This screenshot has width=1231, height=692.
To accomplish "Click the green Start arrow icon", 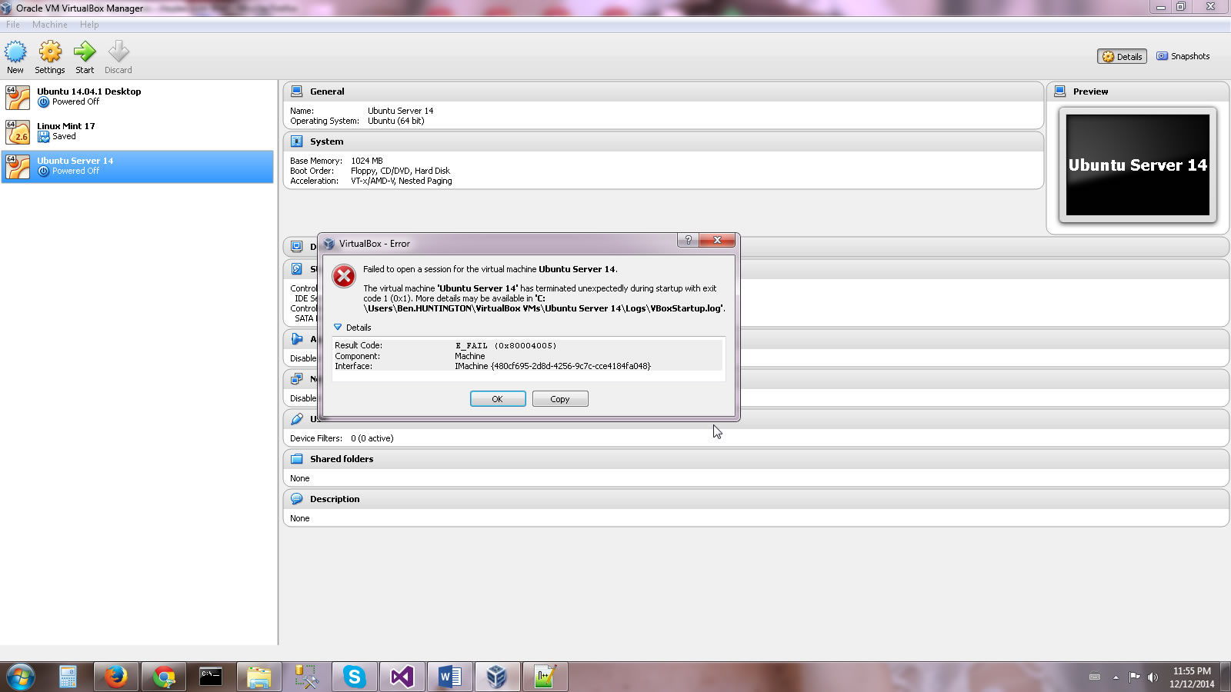I will [85, 52].
